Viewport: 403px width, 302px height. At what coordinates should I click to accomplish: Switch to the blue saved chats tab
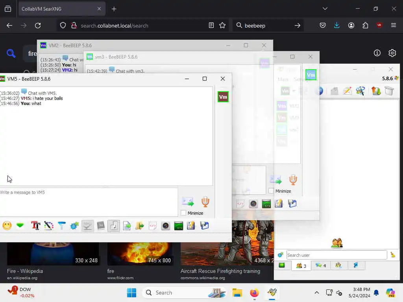coord(356,265)
